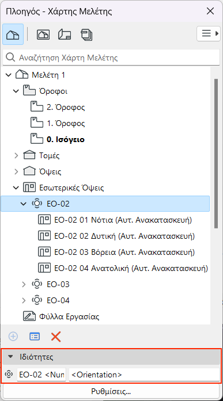Click the ΕΟ-02 04 Ανατολική view icon
This screenshot has height=401, width=223.
click(44, 268)
